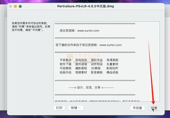Screen dimensions: 170x118
Task: Click the 视频素材 text entry
Action: click(x=81, y=72)
